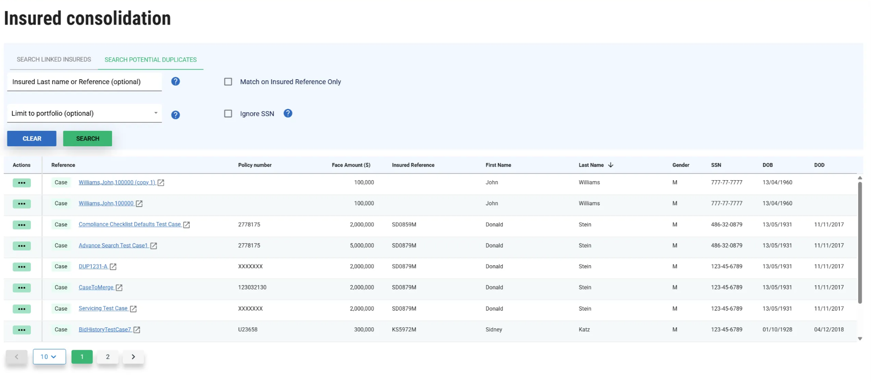
Task: Open rows per page dropdown showing 10
Action: click(49, 357)
